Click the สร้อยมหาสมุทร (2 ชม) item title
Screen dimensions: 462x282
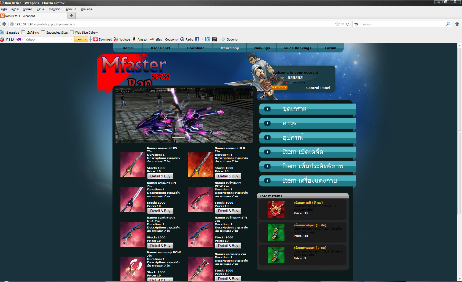pos(310,248)
